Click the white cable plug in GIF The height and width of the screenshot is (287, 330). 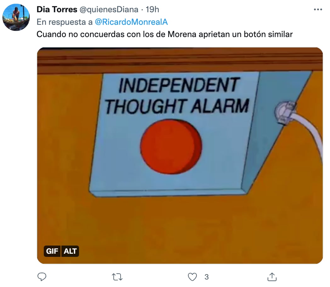286,112
